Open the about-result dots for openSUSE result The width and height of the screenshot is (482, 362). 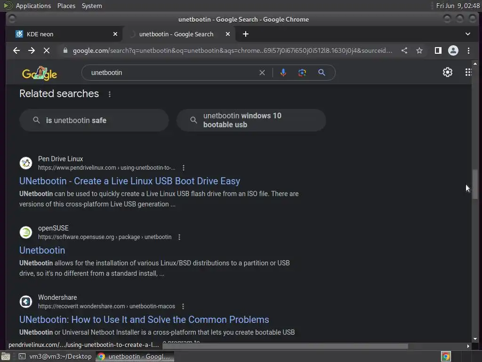pyautogui.click(x=179, y=237)
